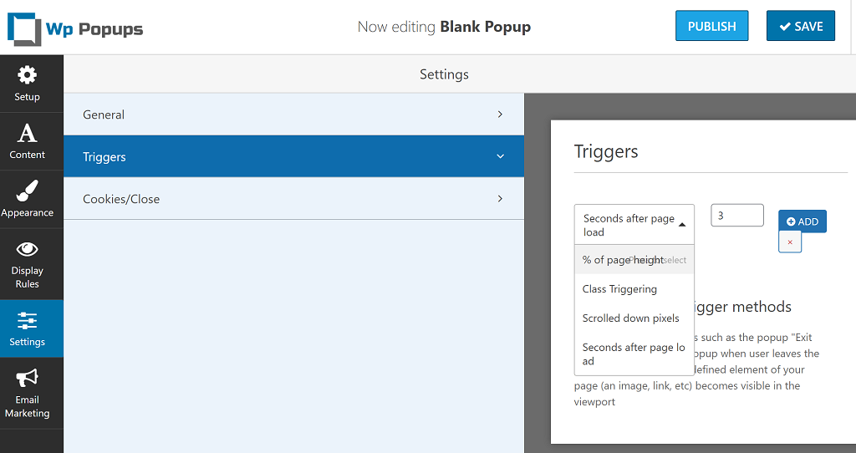The height and width of the screenshot is (453, 856).
Task: Open Display Rules eye icon
Action: point(28,249)
